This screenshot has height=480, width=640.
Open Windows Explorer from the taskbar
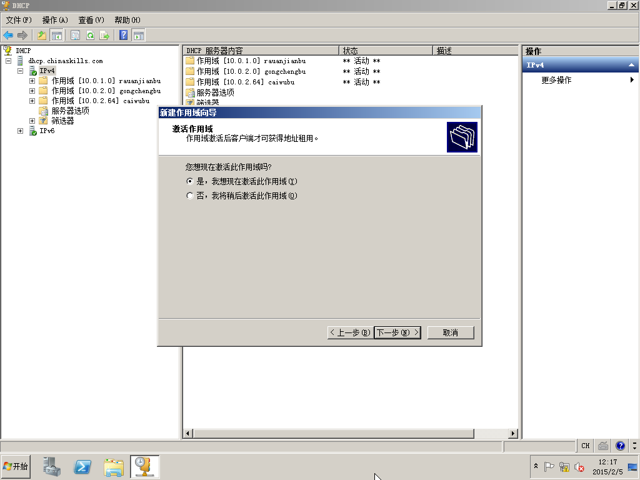click(114, 467)
